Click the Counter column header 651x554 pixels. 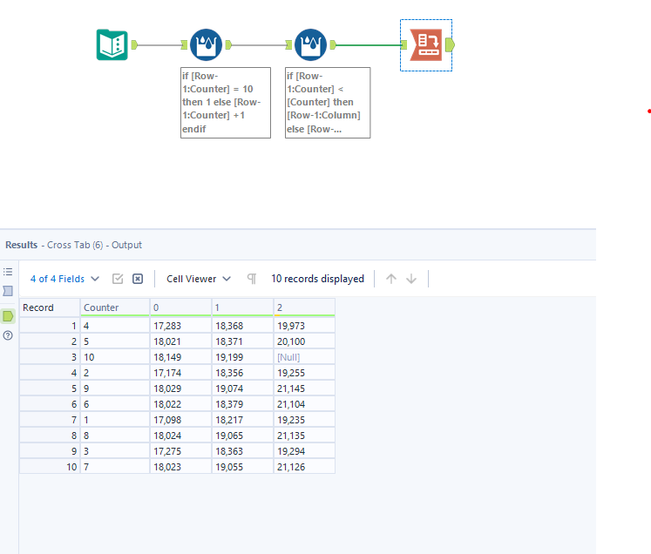pos(115,307)
